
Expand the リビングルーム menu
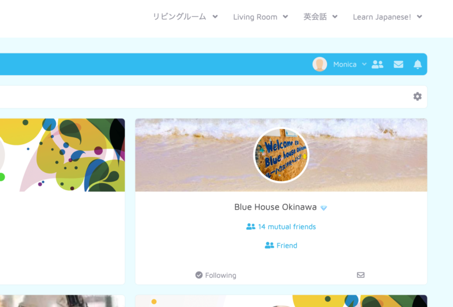[185, 17]
